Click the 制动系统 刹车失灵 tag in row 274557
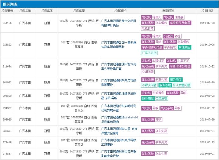This screenshot has width=219, height=160. point(154,154)
